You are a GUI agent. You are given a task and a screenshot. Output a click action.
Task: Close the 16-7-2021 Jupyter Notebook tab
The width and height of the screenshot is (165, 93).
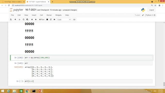click(x=48, y=2)
